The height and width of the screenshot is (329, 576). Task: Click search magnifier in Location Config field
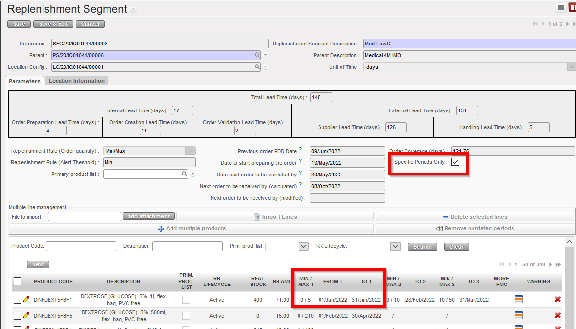[x=257, y=67]
